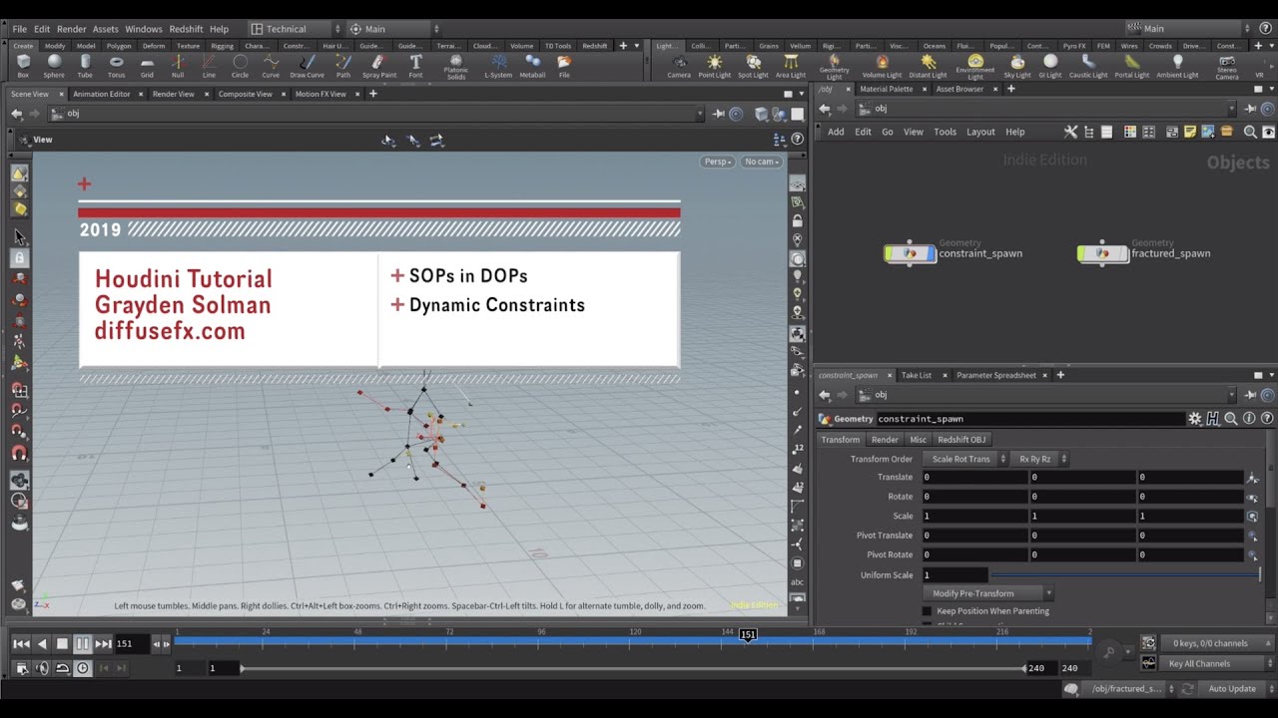
Task: Add a Portal Light from the shelf
Action: pos(1131,66)
